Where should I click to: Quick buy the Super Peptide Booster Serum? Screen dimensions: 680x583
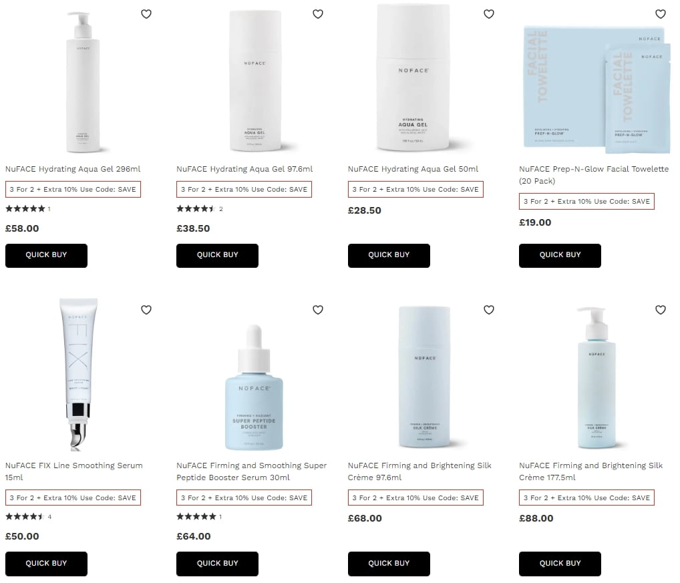217,564
